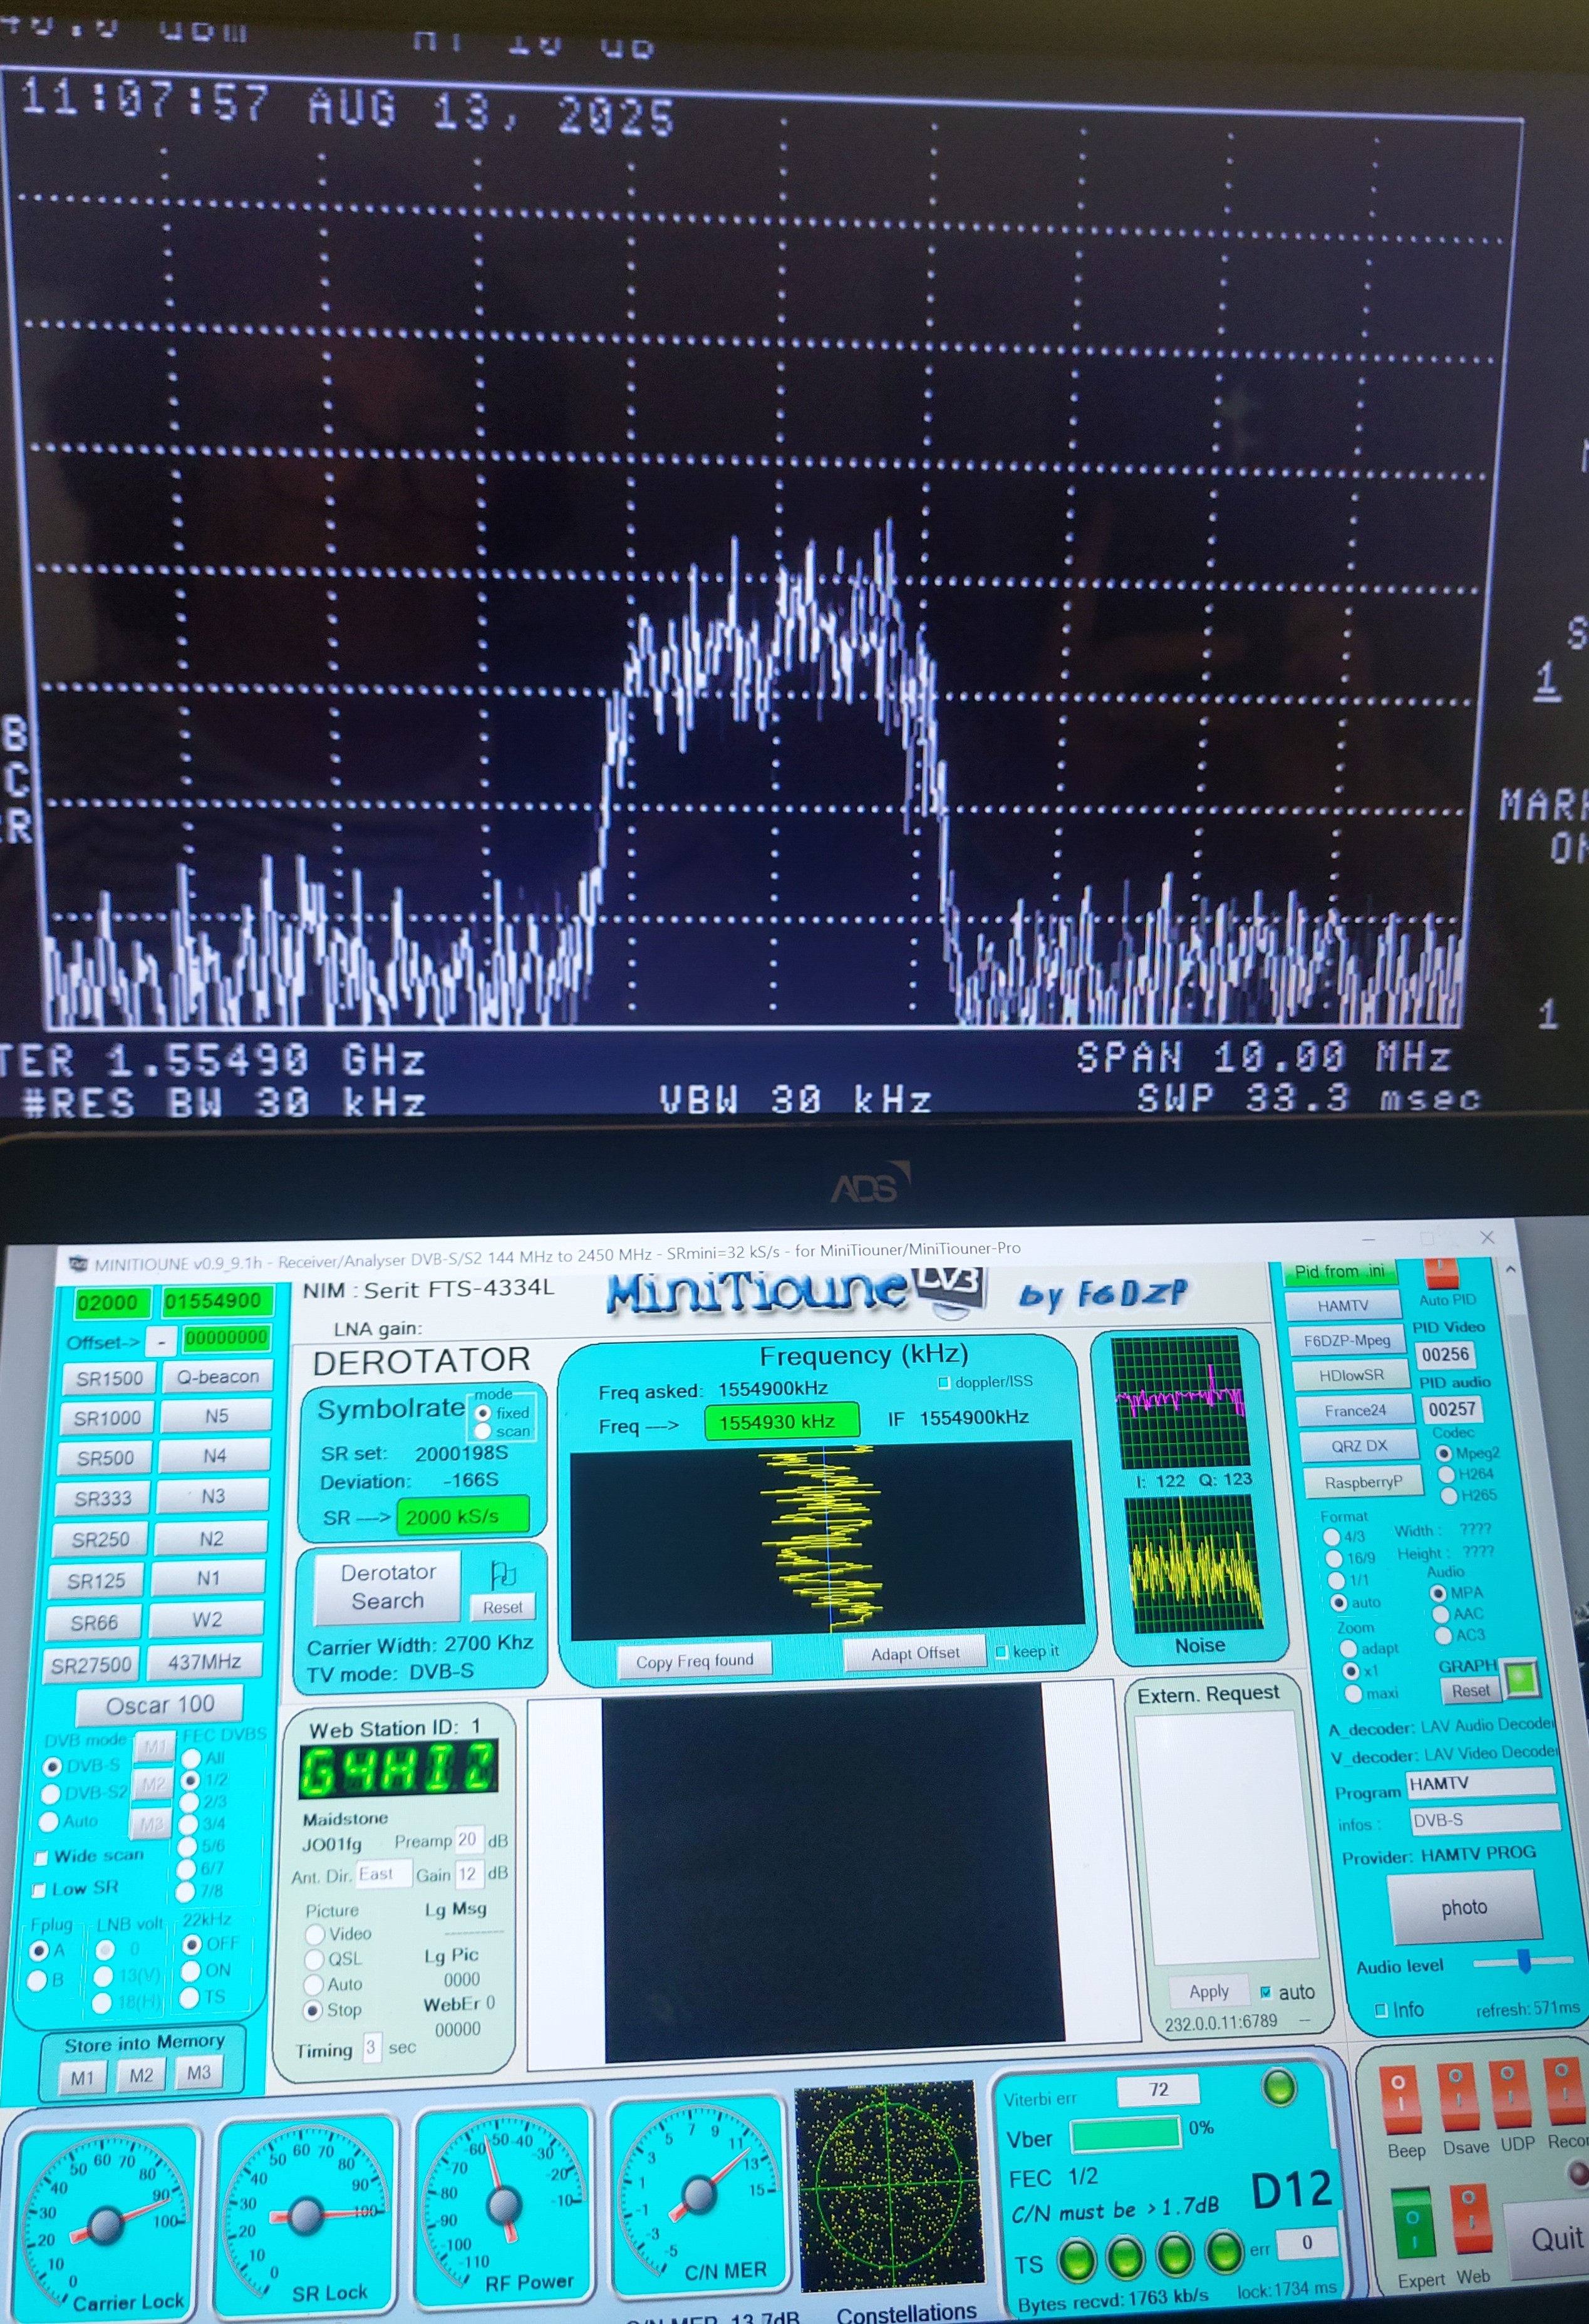Click Apply in Extern. Request panel
This screenshot has height=2324, width=1589.
click(x=1208, y=1992)
